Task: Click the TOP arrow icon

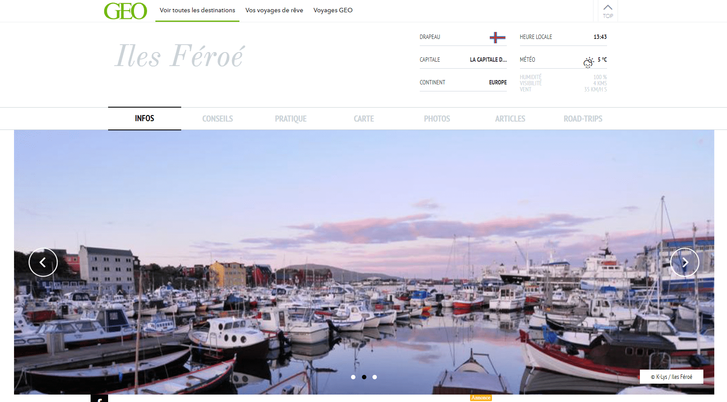Action: tap(608, 7)
